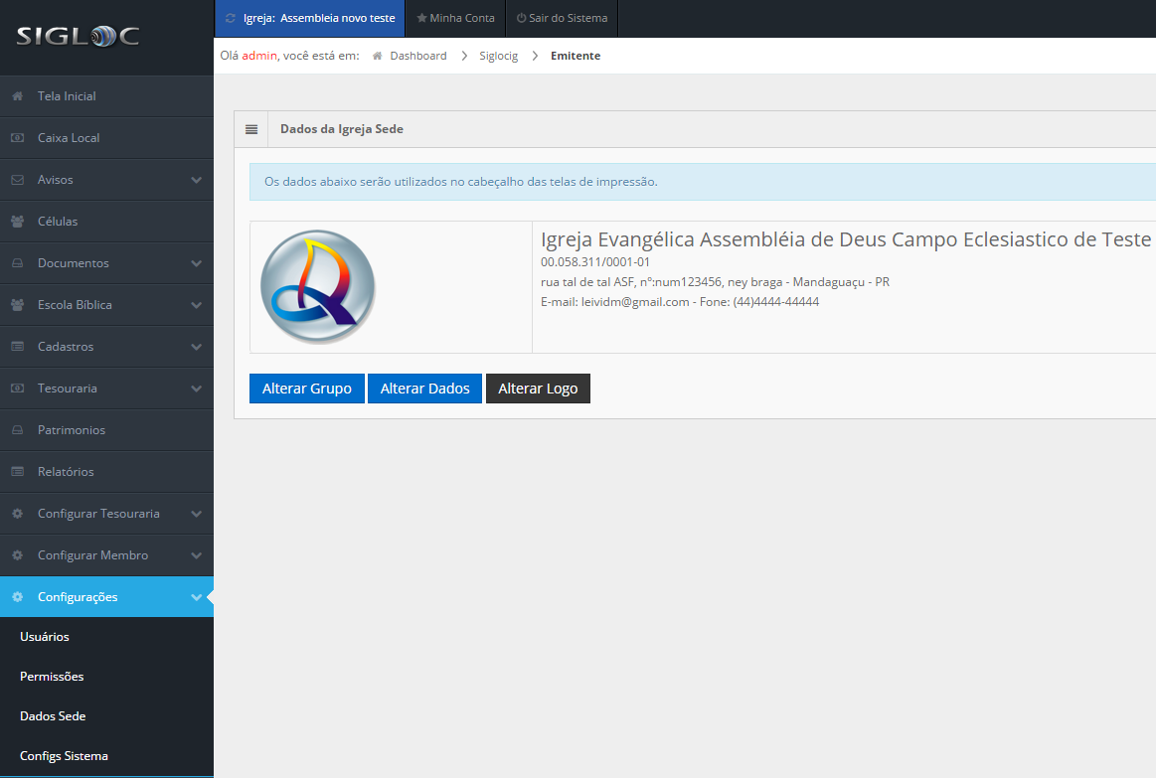Click the Dados da Igreja Sede title
The height and width of the screenshot is (778, 1156).
341,129
